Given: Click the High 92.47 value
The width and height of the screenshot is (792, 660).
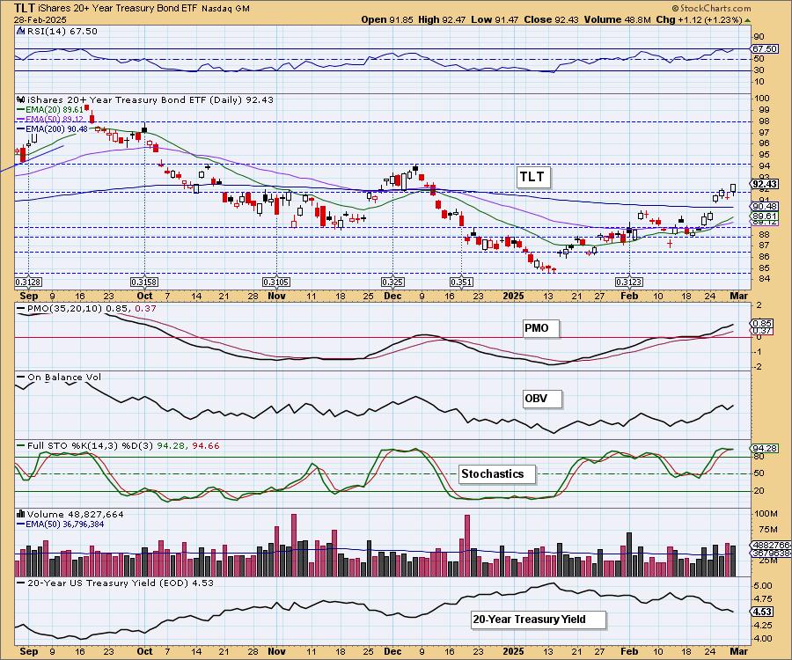Looking at the screenshot, I should [442, 19].
